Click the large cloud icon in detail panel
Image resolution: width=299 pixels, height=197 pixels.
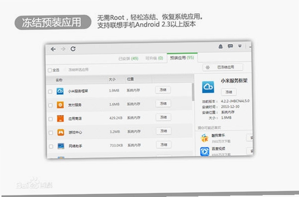[208, 87]
